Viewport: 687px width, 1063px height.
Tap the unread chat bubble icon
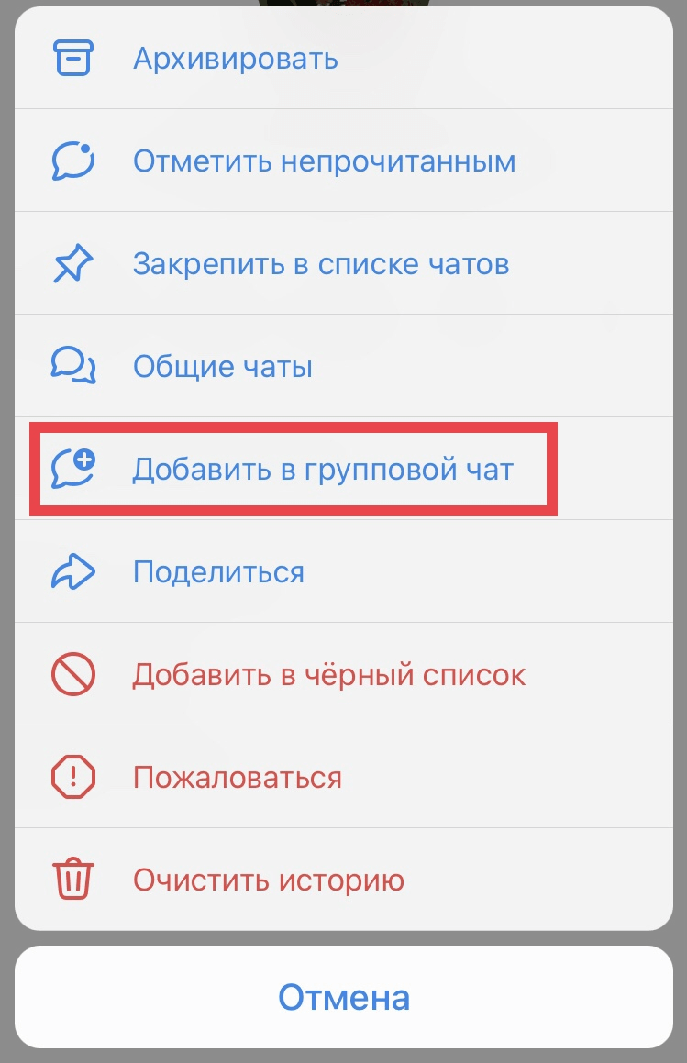[72, 161]
